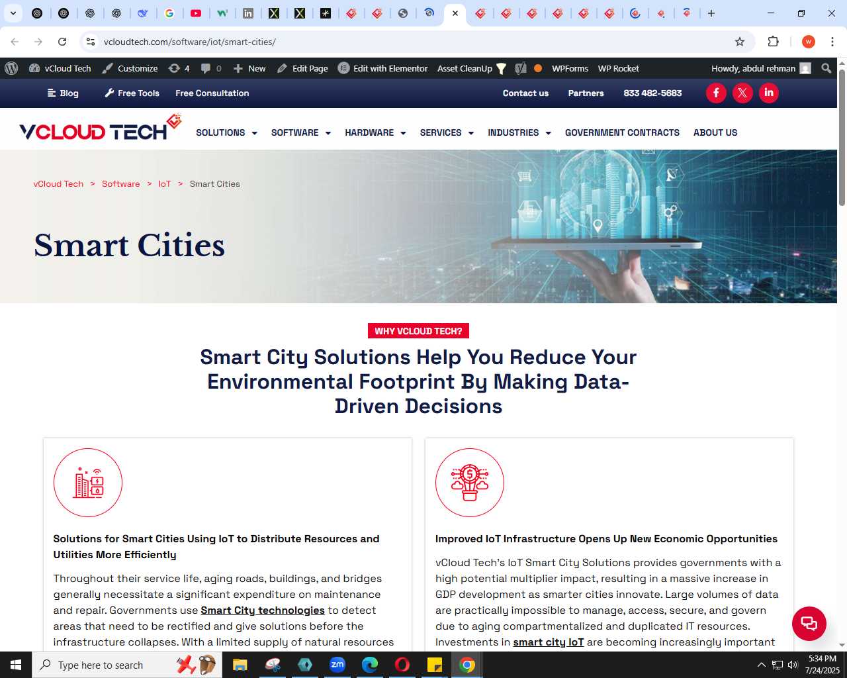The image size is (847, 678).
Task: Open WPForms admin menu
Action: [x=570, y=68]
